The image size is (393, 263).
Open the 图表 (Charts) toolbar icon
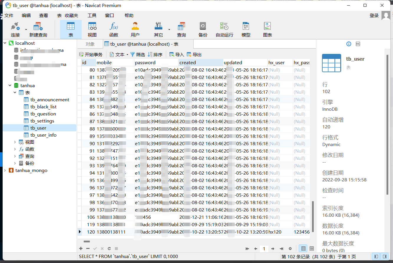(267, 30)
